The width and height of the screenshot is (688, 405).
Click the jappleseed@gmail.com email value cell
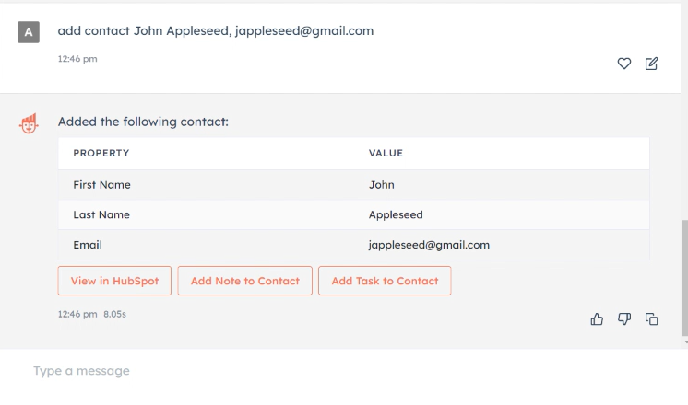click(x=429, y=245)
